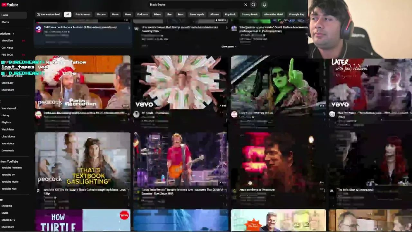Play the Later with Jools Holland thumbnail
Screen dimensions: 412x232
(x=370, y=84)
